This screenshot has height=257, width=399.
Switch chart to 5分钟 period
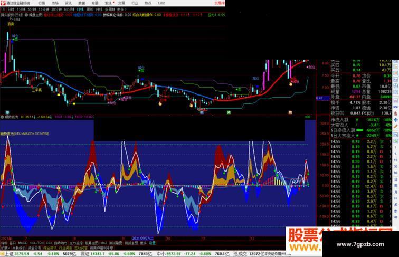pyautogui.click(x=32, y=9)
